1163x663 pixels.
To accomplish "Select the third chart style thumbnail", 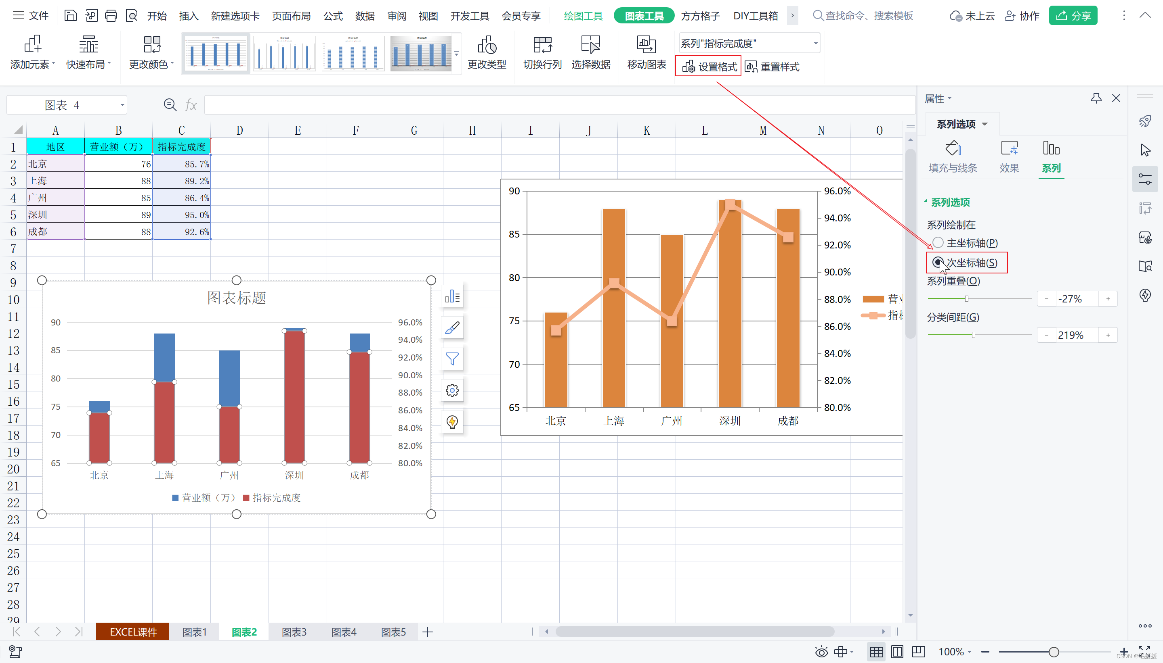I will (353, 53).
